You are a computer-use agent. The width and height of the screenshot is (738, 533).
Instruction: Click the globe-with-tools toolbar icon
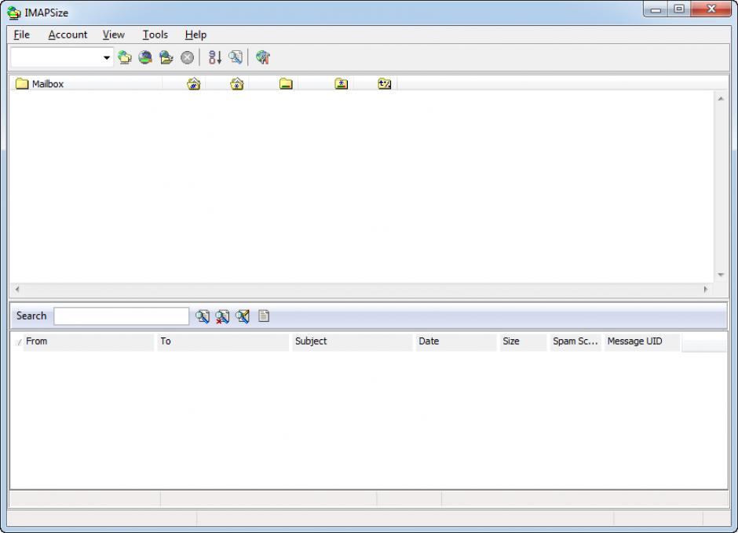click(263, 57)
